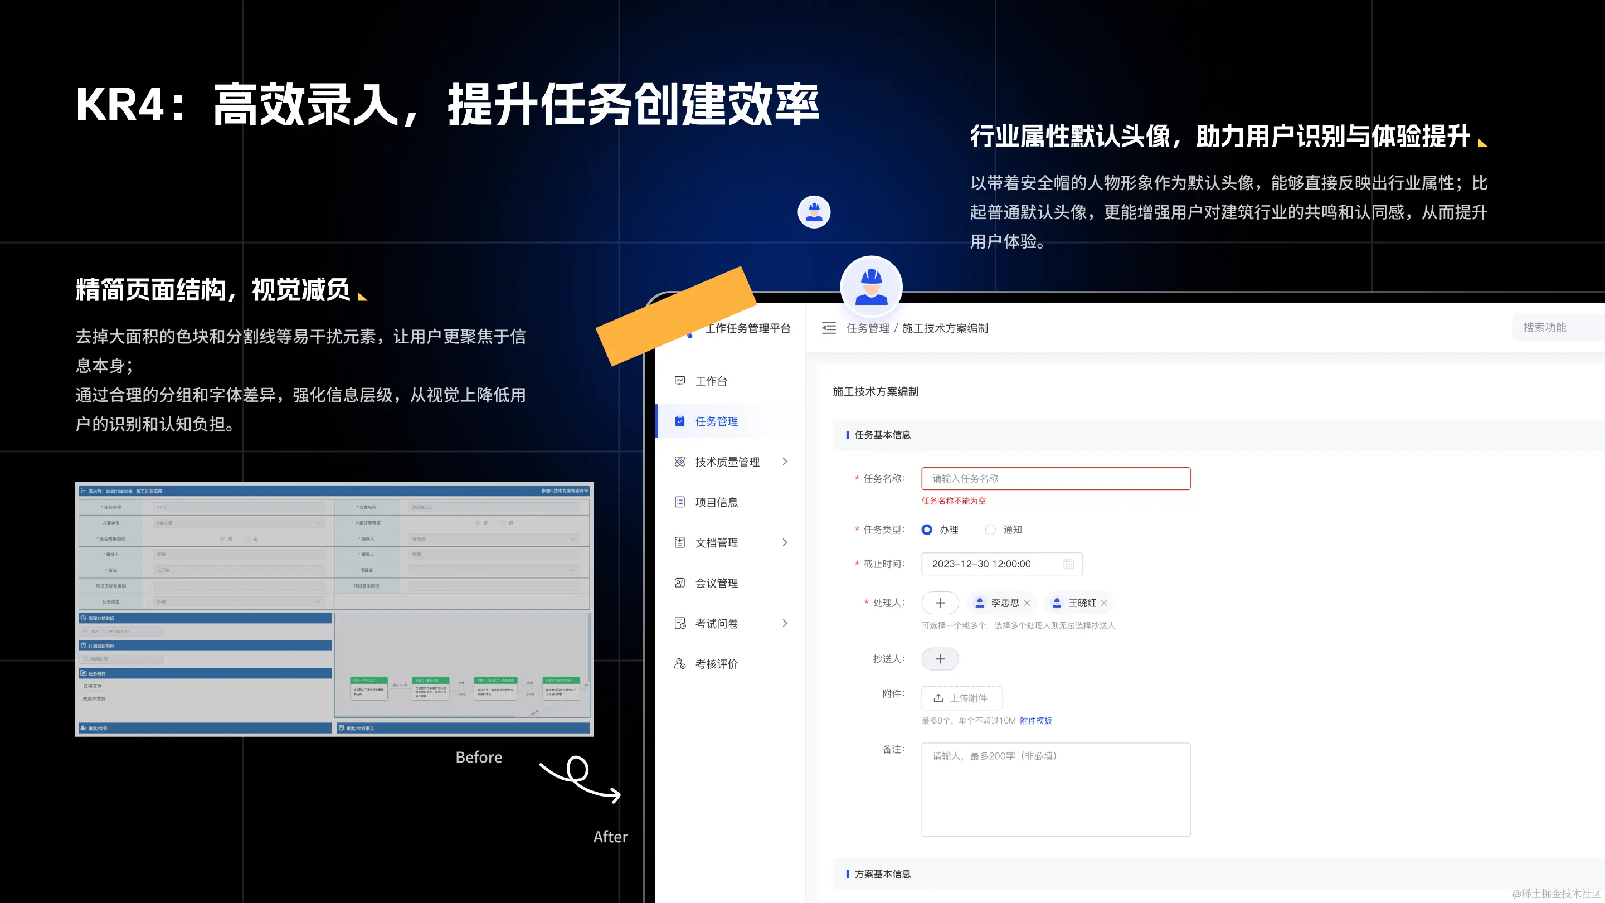
Task: Remove 李思思 with the X icon
Action: pos(1027,603)
